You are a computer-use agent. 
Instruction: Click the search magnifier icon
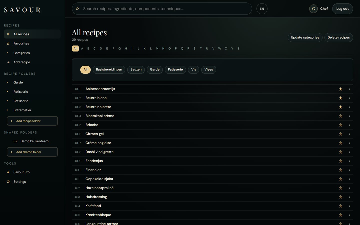(77, 9)
